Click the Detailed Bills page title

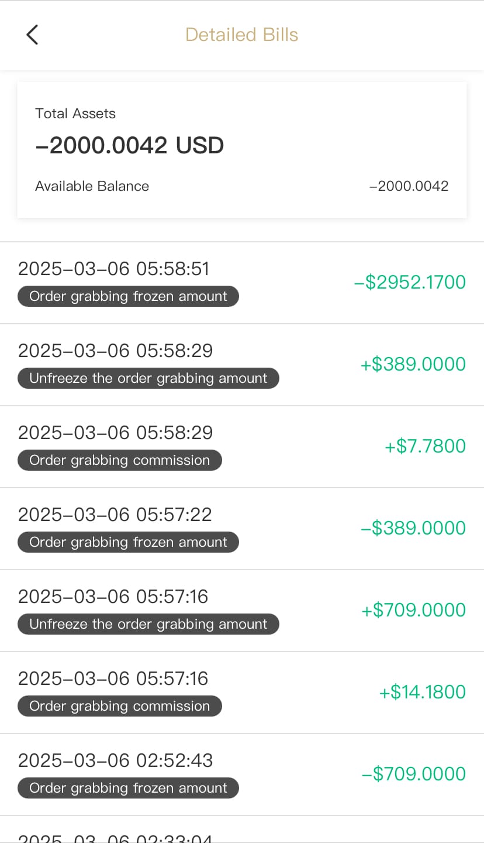(241, 35)
